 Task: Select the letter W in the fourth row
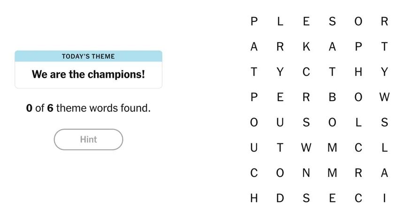coord(384,97)
